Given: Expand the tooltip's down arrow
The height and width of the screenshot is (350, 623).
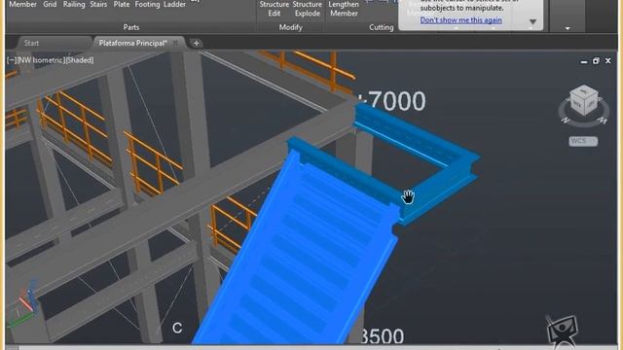Looking at the screenshot, I should (532, 21).
